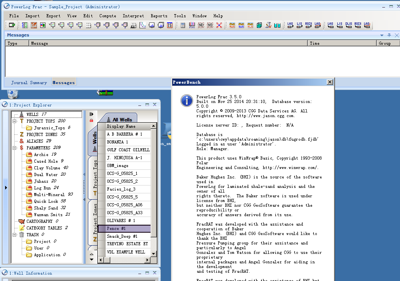Viewport: 400px width, 281px height.
Task: Select the WELLS tree item
Action: coord(36,114)
